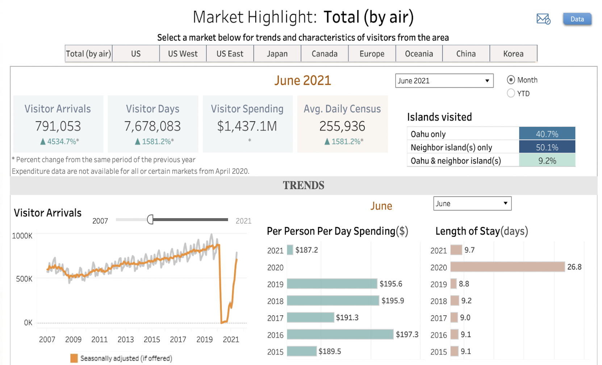Click the 2019 spending bar $195.6
The width and height of the screenshot is (602, 365).
pos(332,284)
